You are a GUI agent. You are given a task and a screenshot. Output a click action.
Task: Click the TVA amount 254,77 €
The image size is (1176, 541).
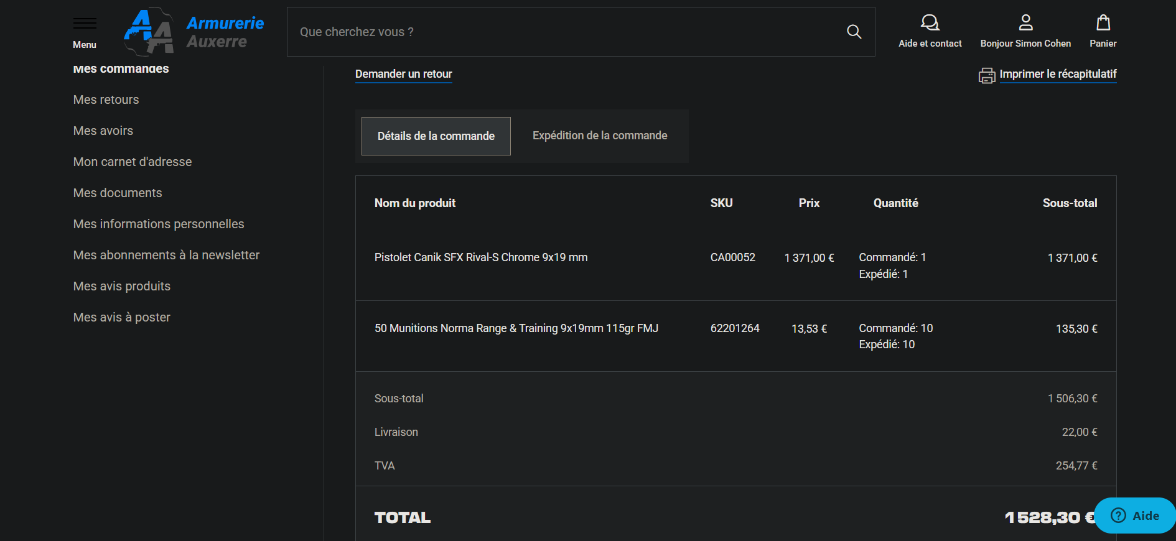[1076, 466]
